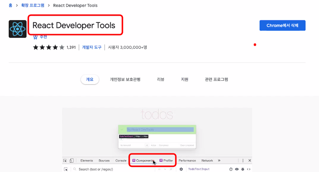Click the Chrome에서 삭제 button

coord(282,26)
